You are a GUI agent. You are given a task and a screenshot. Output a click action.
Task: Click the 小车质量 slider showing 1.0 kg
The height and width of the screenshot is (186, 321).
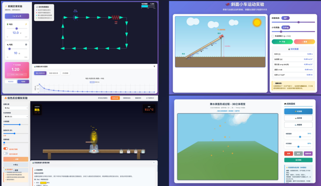pyautogui.click(x=293, y=32)
